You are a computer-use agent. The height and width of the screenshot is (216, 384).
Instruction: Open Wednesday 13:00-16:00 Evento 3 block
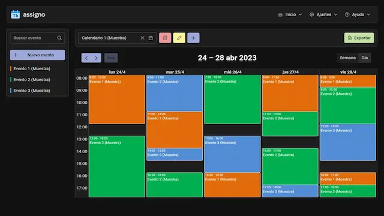tap(232, 154)
